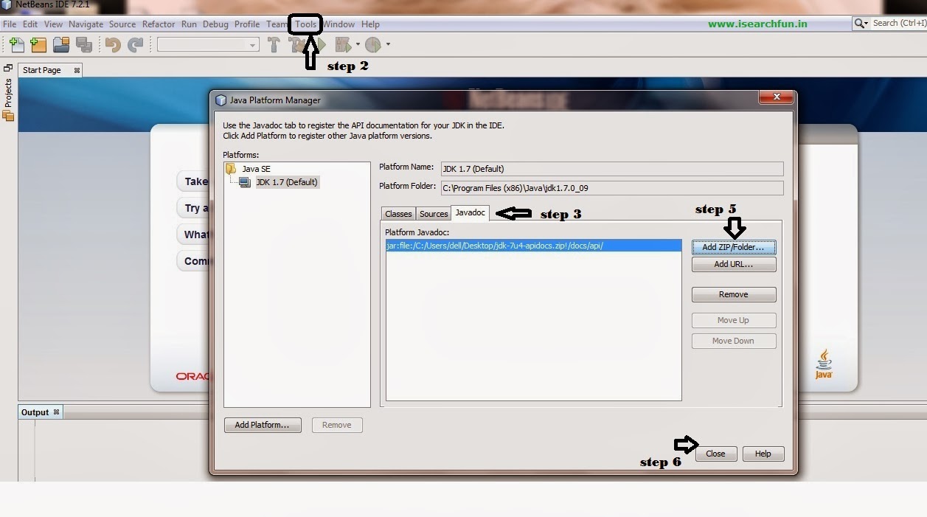
Task: Select the jdk-7u4-apidocs.zip Javadoc entry
Action: (x=533, y=246)
